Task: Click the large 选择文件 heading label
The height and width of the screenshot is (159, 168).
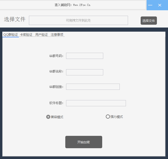Action: coord(15,19)
